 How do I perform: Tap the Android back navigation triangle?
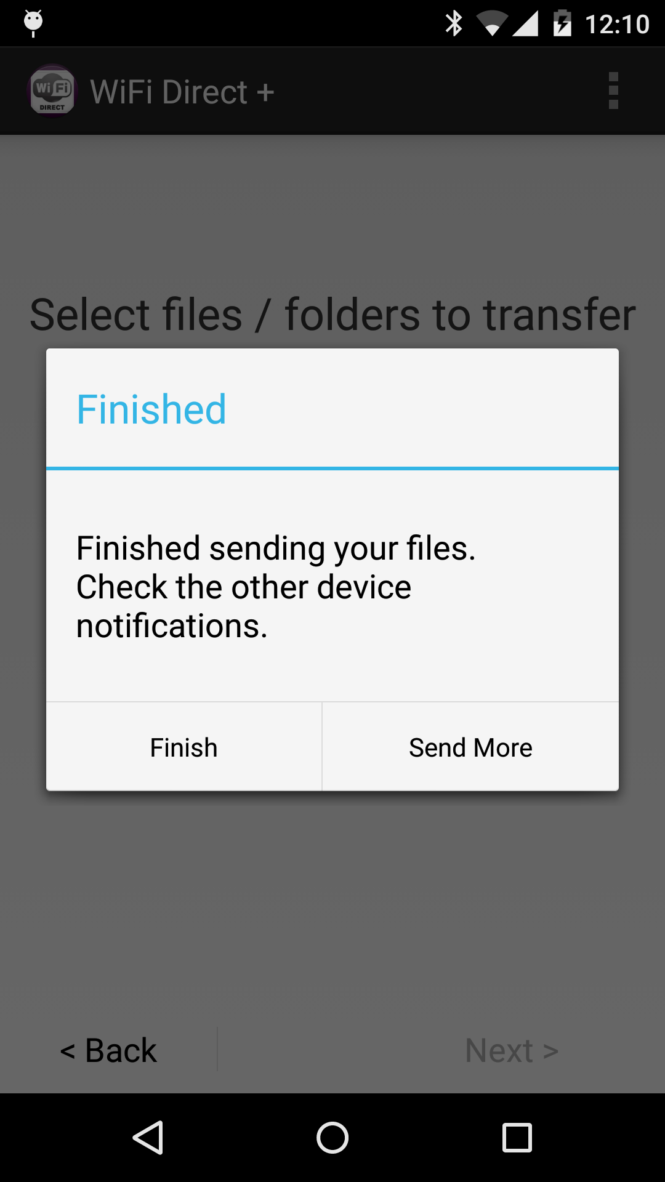click(148, 1137)
